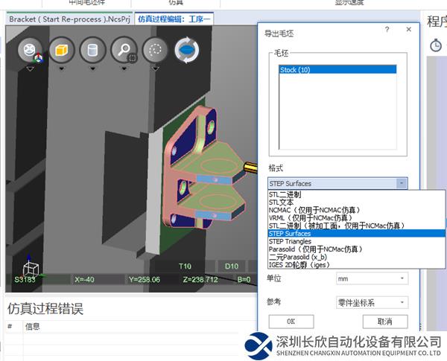Expand arrow below the zoom magnifier icon

124,69
